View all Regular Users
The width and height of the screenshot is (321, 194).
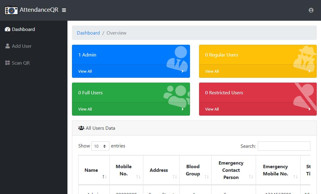tap(212, 71)
